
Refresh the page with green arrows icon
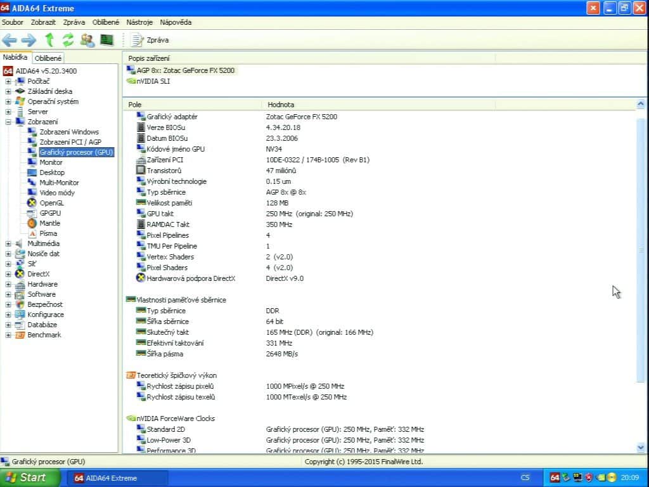(x=68, y=40)
